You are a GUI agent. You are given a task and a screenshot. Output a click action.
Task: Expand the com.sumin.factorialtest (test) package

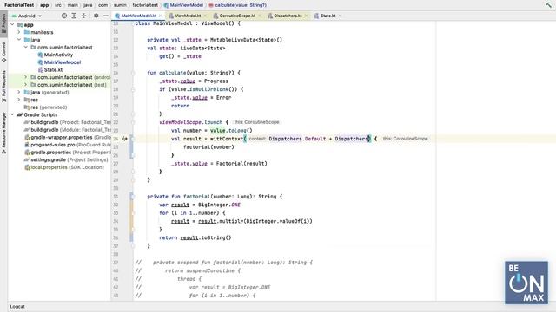[26, 85]
